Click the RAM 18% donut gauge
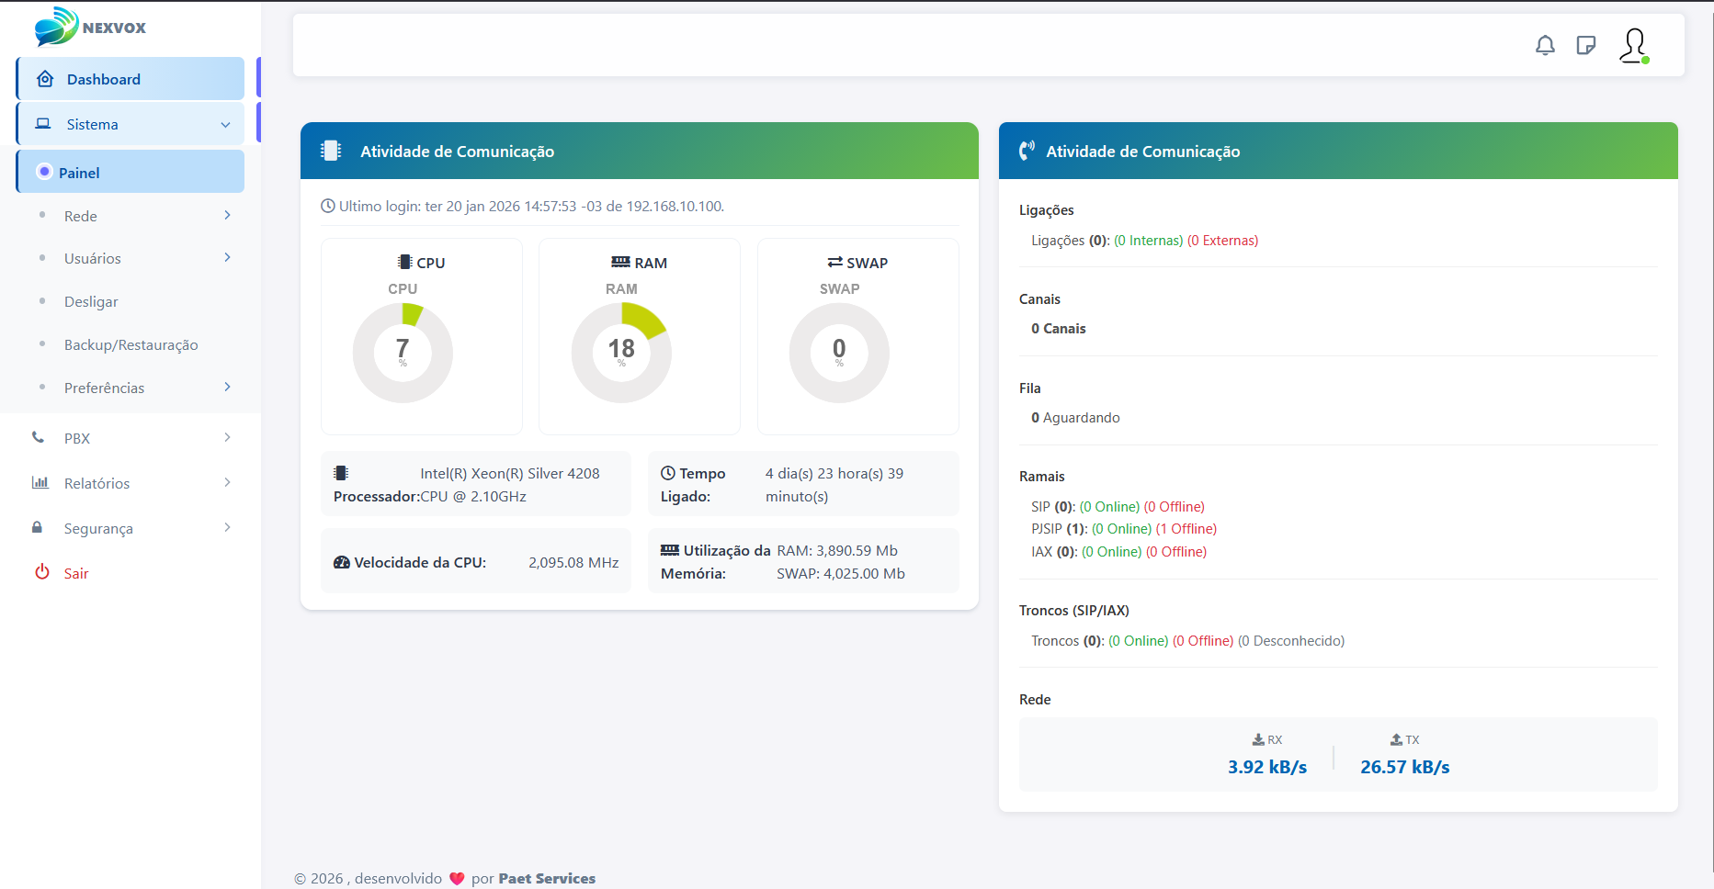Screen dimensions: 1714x889 click(621, 353)
